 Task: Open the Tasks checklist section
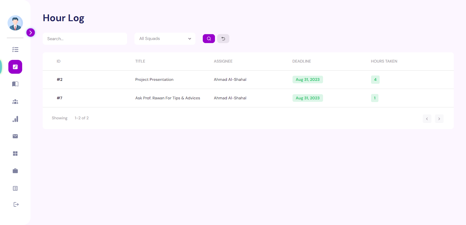(15, 49)
